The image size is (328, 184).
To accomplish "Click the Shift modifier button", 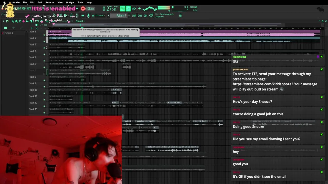I will pyautogui.click(x=134, y=16).
